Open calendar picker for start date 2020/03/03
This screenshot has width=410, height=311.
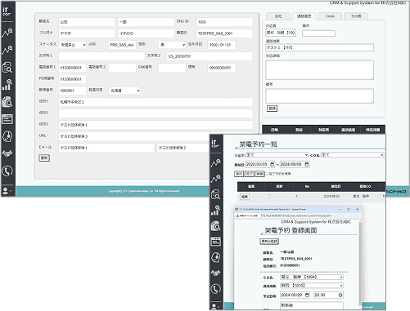[x=272, y=164]
